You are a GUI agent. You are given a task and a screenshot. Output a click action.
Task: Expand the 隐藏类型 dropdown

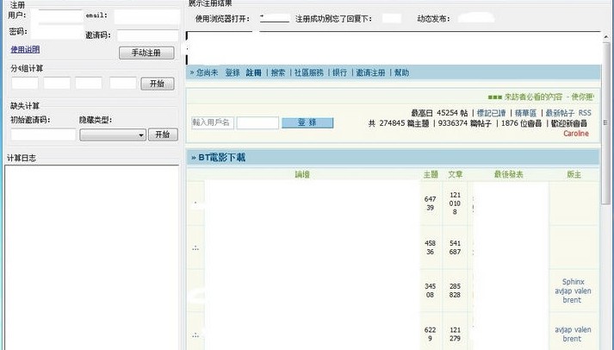tap(113, 134)
